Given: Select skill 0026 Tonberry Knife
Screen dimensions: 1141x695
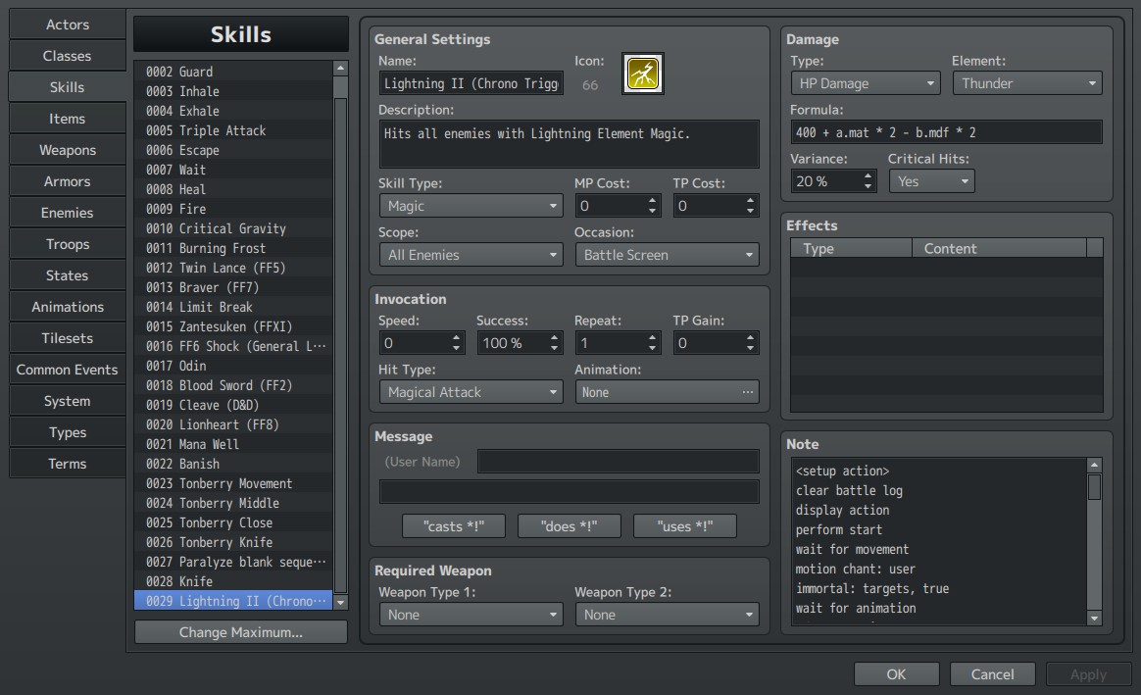Looking at the screenshot, I should click(x=233, y=542).
